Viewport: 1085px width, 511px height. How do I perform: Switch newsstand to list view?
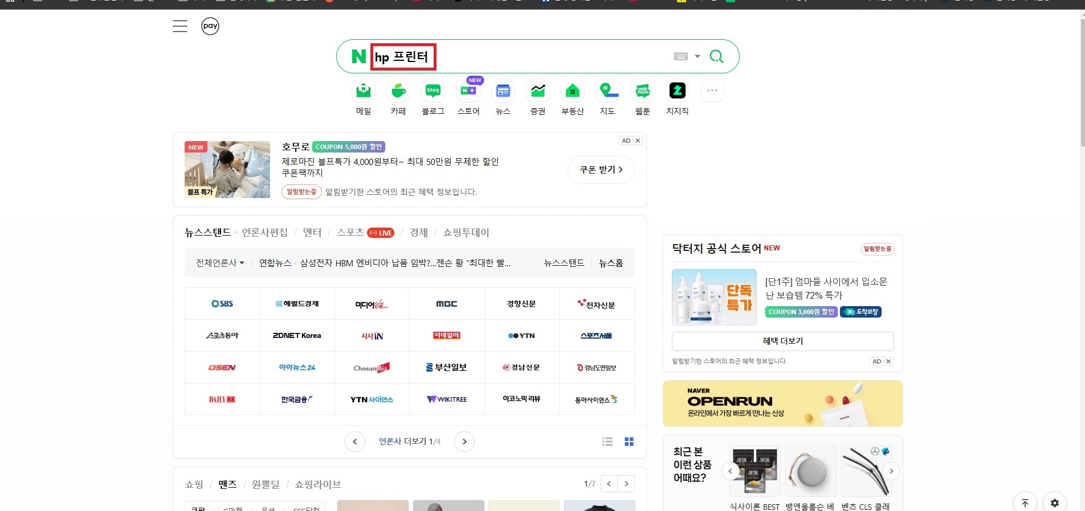click(607, 442)
